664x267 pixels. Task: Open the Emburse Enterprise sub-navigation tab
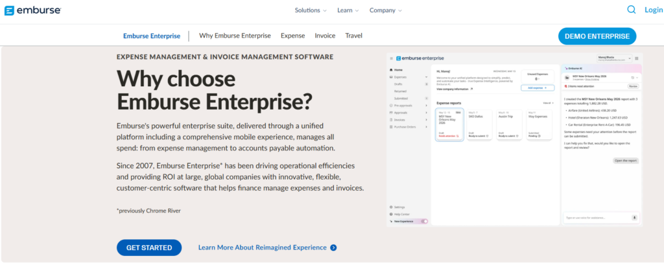coord(152,36)
